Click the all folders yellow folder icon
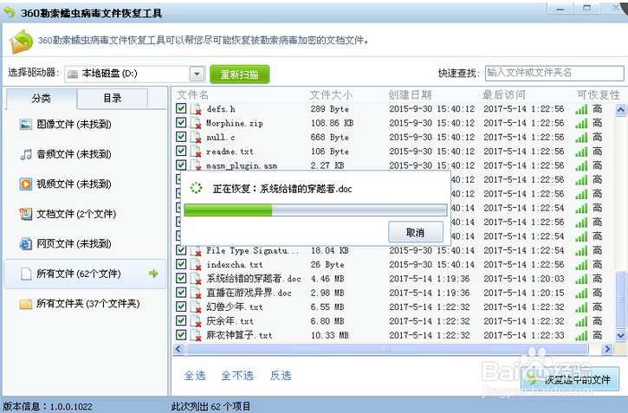 (26, 304)
